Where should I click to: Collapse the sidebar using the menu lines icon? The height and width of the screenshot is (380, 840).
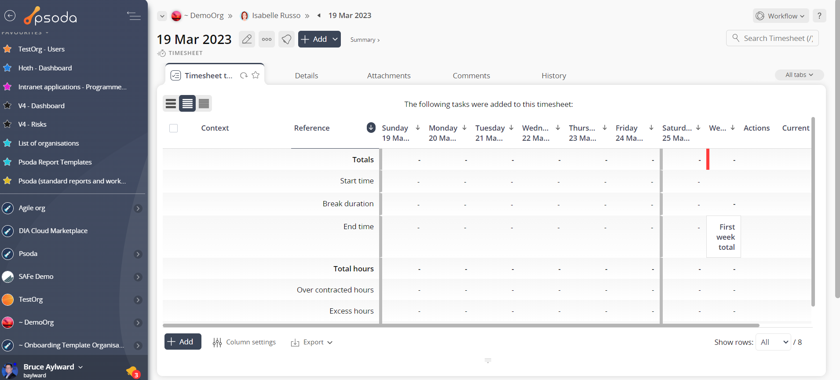[134, 16]
